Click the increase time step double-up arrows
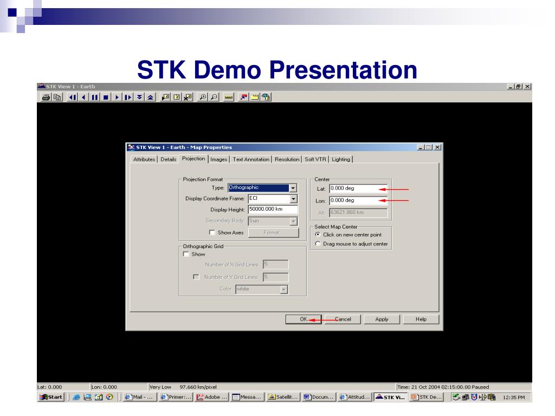Screen dimensions: 555x416 151,97
